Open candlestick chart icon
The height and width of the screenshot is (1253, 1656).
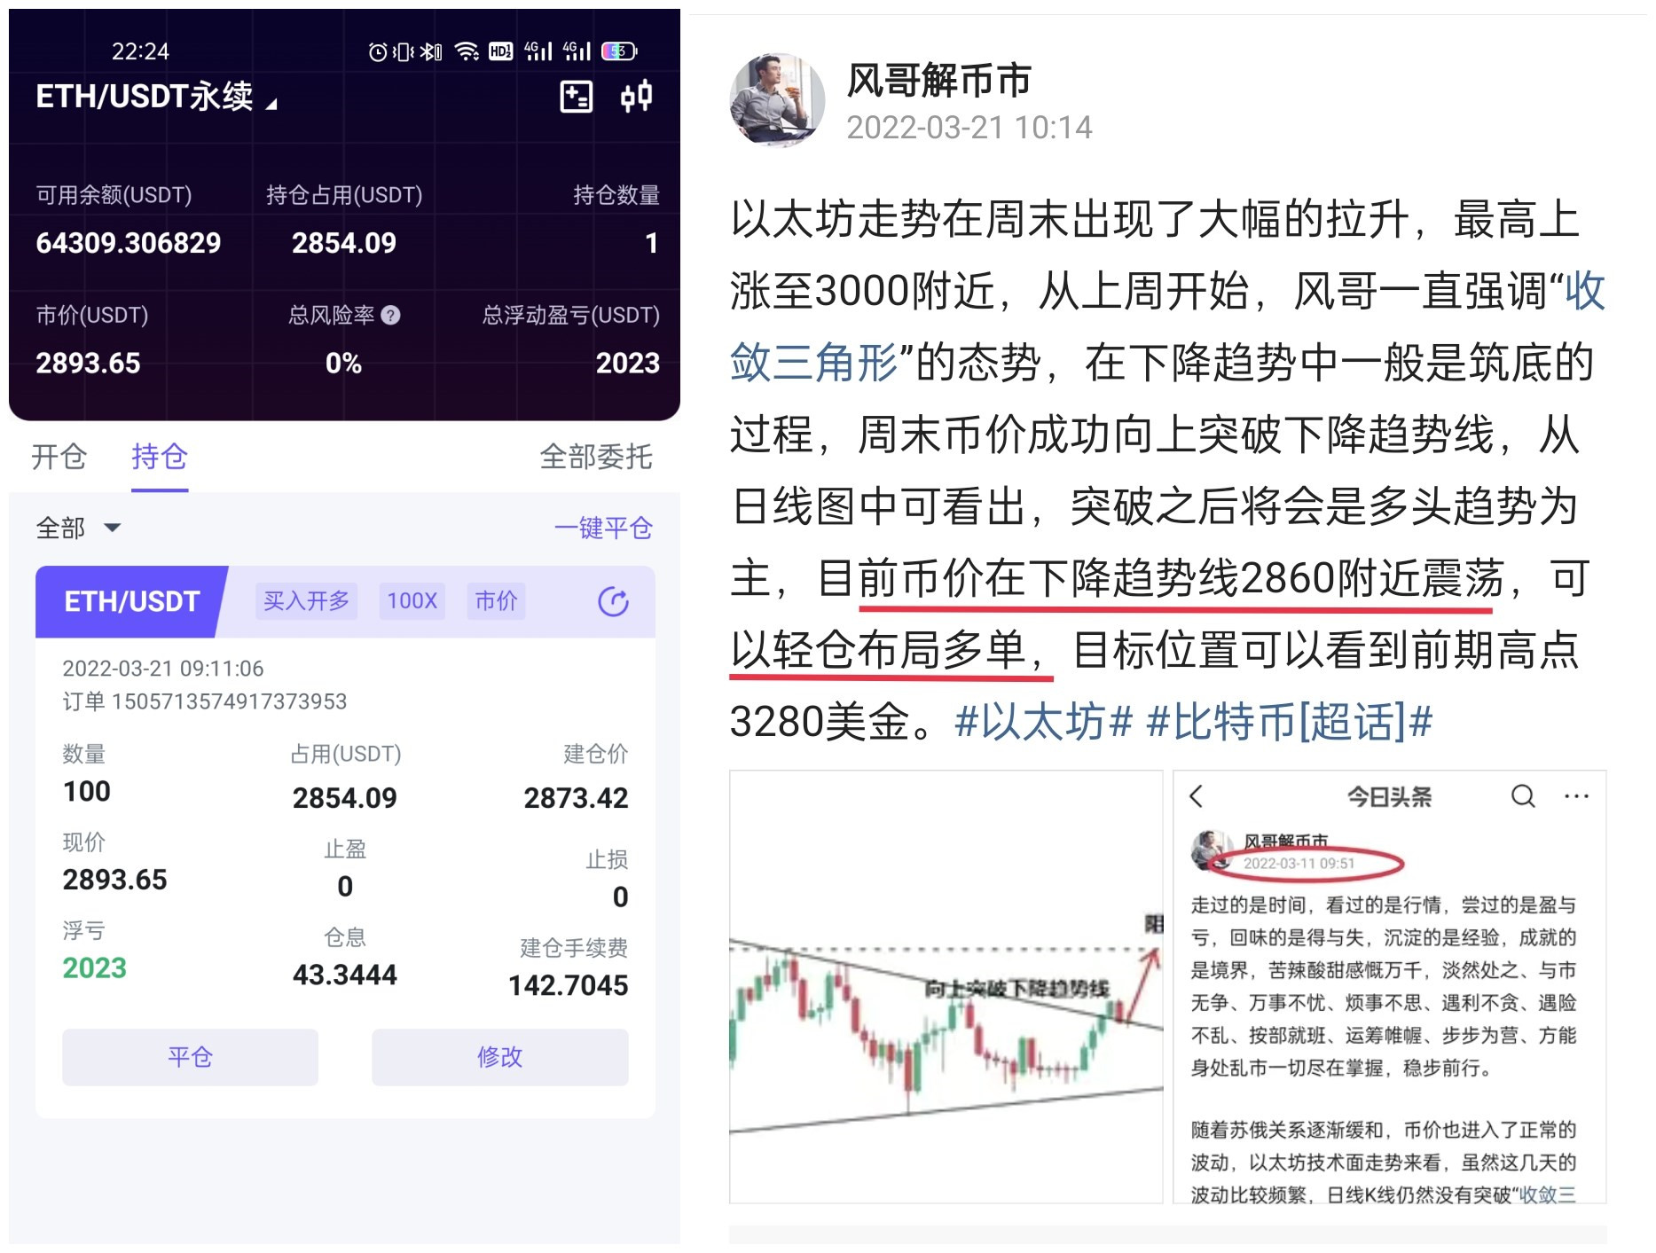(636, 96)
